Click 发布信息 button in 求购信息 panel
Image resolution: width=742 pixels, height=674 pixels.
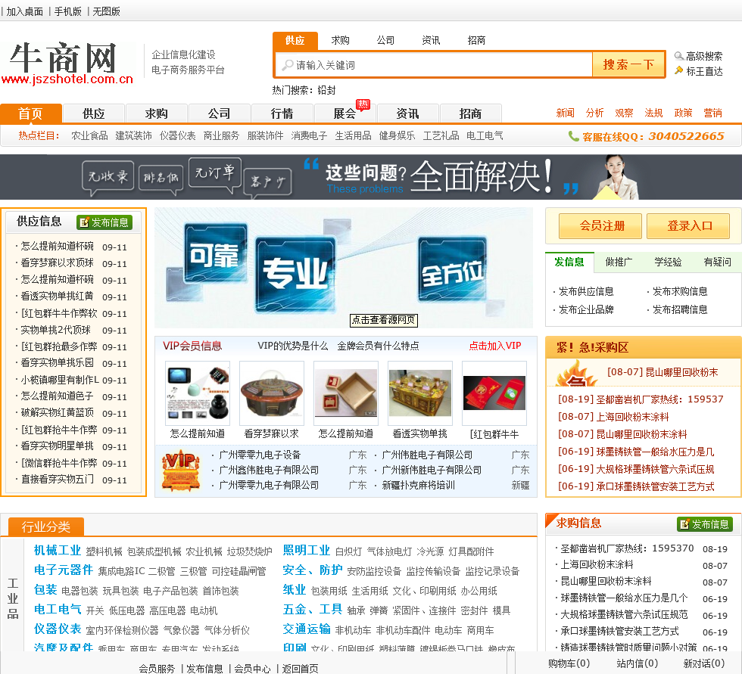705,523
